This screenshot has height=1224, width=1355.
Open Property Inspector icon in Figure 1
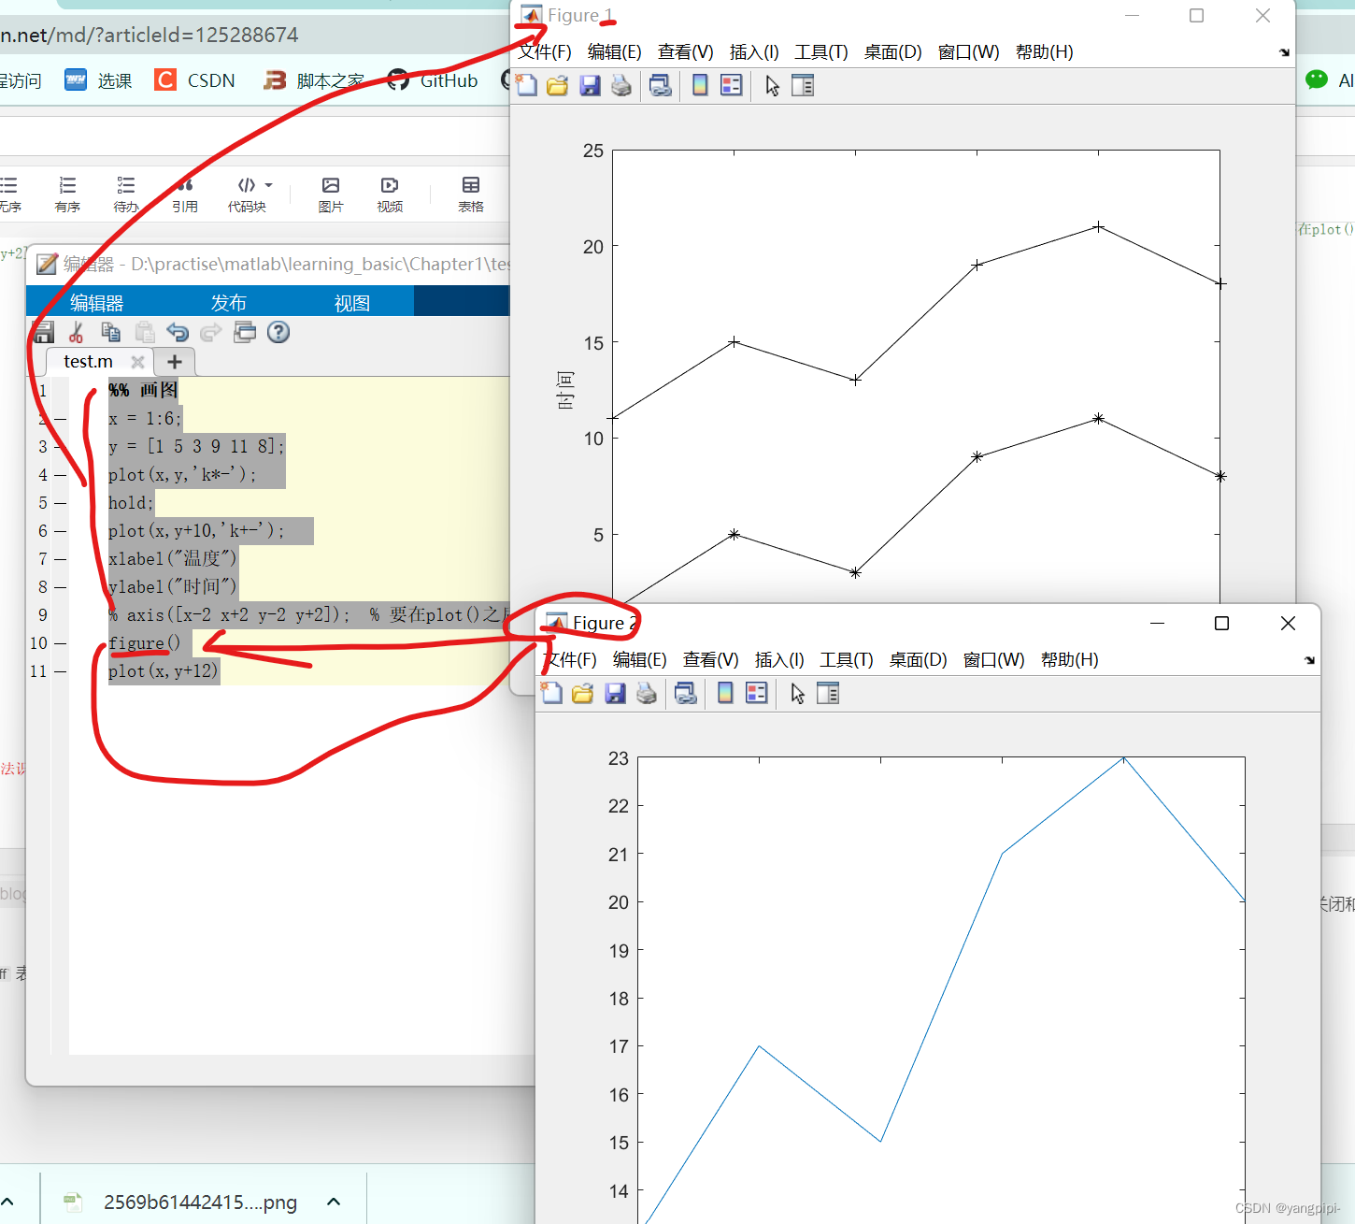(803, 86)
